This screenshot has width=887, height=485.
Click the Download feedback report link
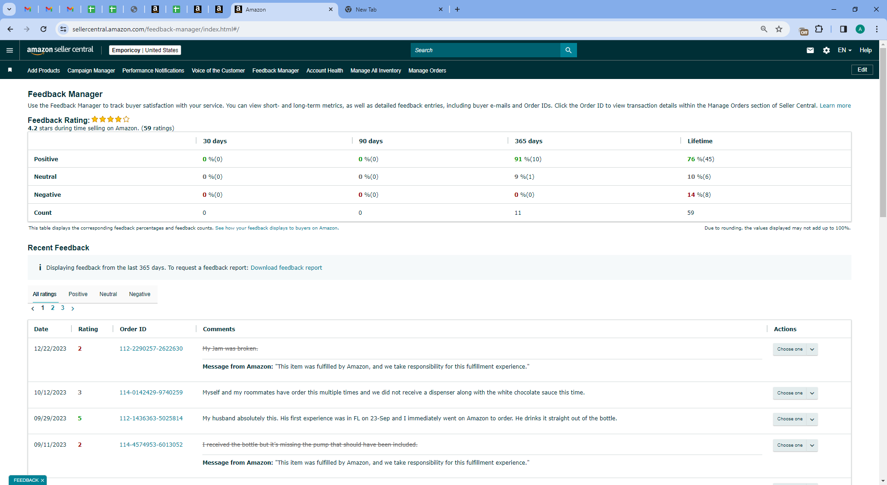(x=286, y=268)
